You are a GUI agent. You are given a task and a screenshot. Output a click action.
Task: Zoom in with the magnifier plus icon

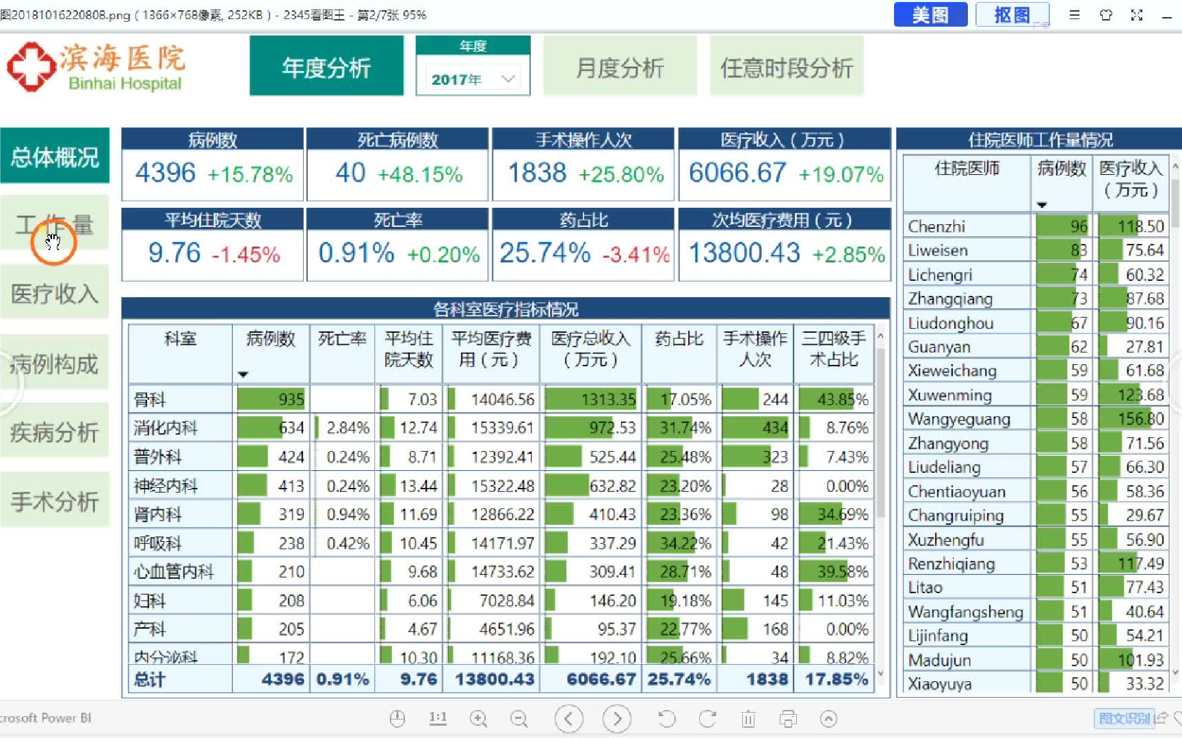click(479, 719)
